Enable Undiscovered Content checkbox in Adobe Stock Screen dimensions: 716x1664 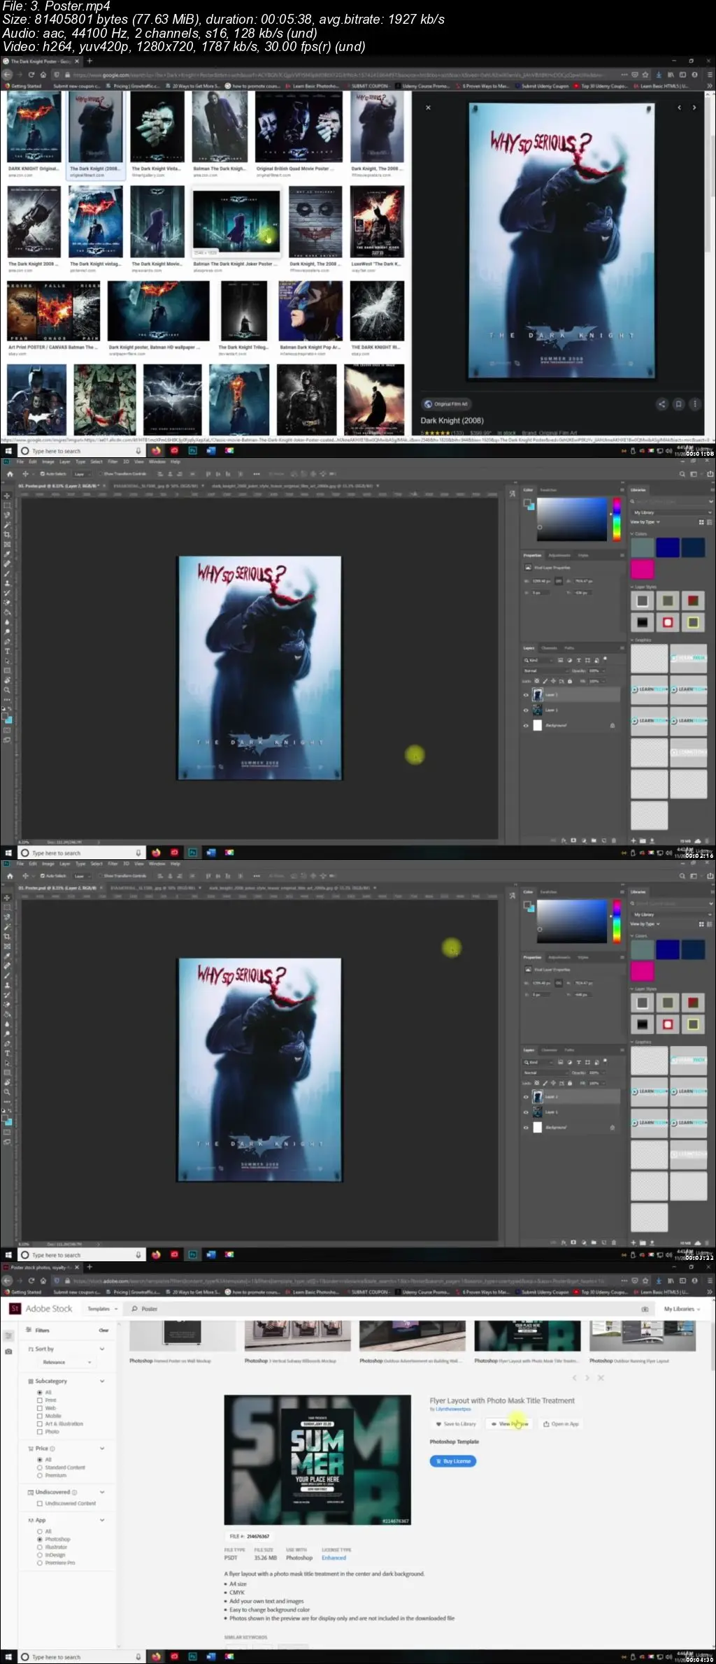40,1503
